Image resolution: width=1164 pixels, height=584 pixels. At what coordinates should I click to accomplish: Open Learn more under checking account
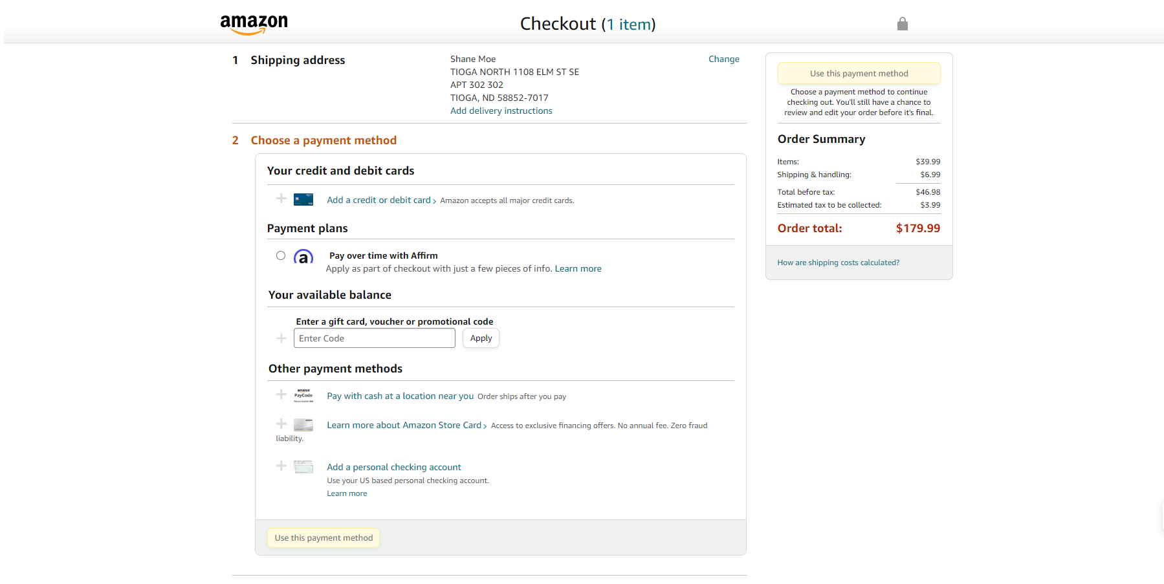[347, 493]
